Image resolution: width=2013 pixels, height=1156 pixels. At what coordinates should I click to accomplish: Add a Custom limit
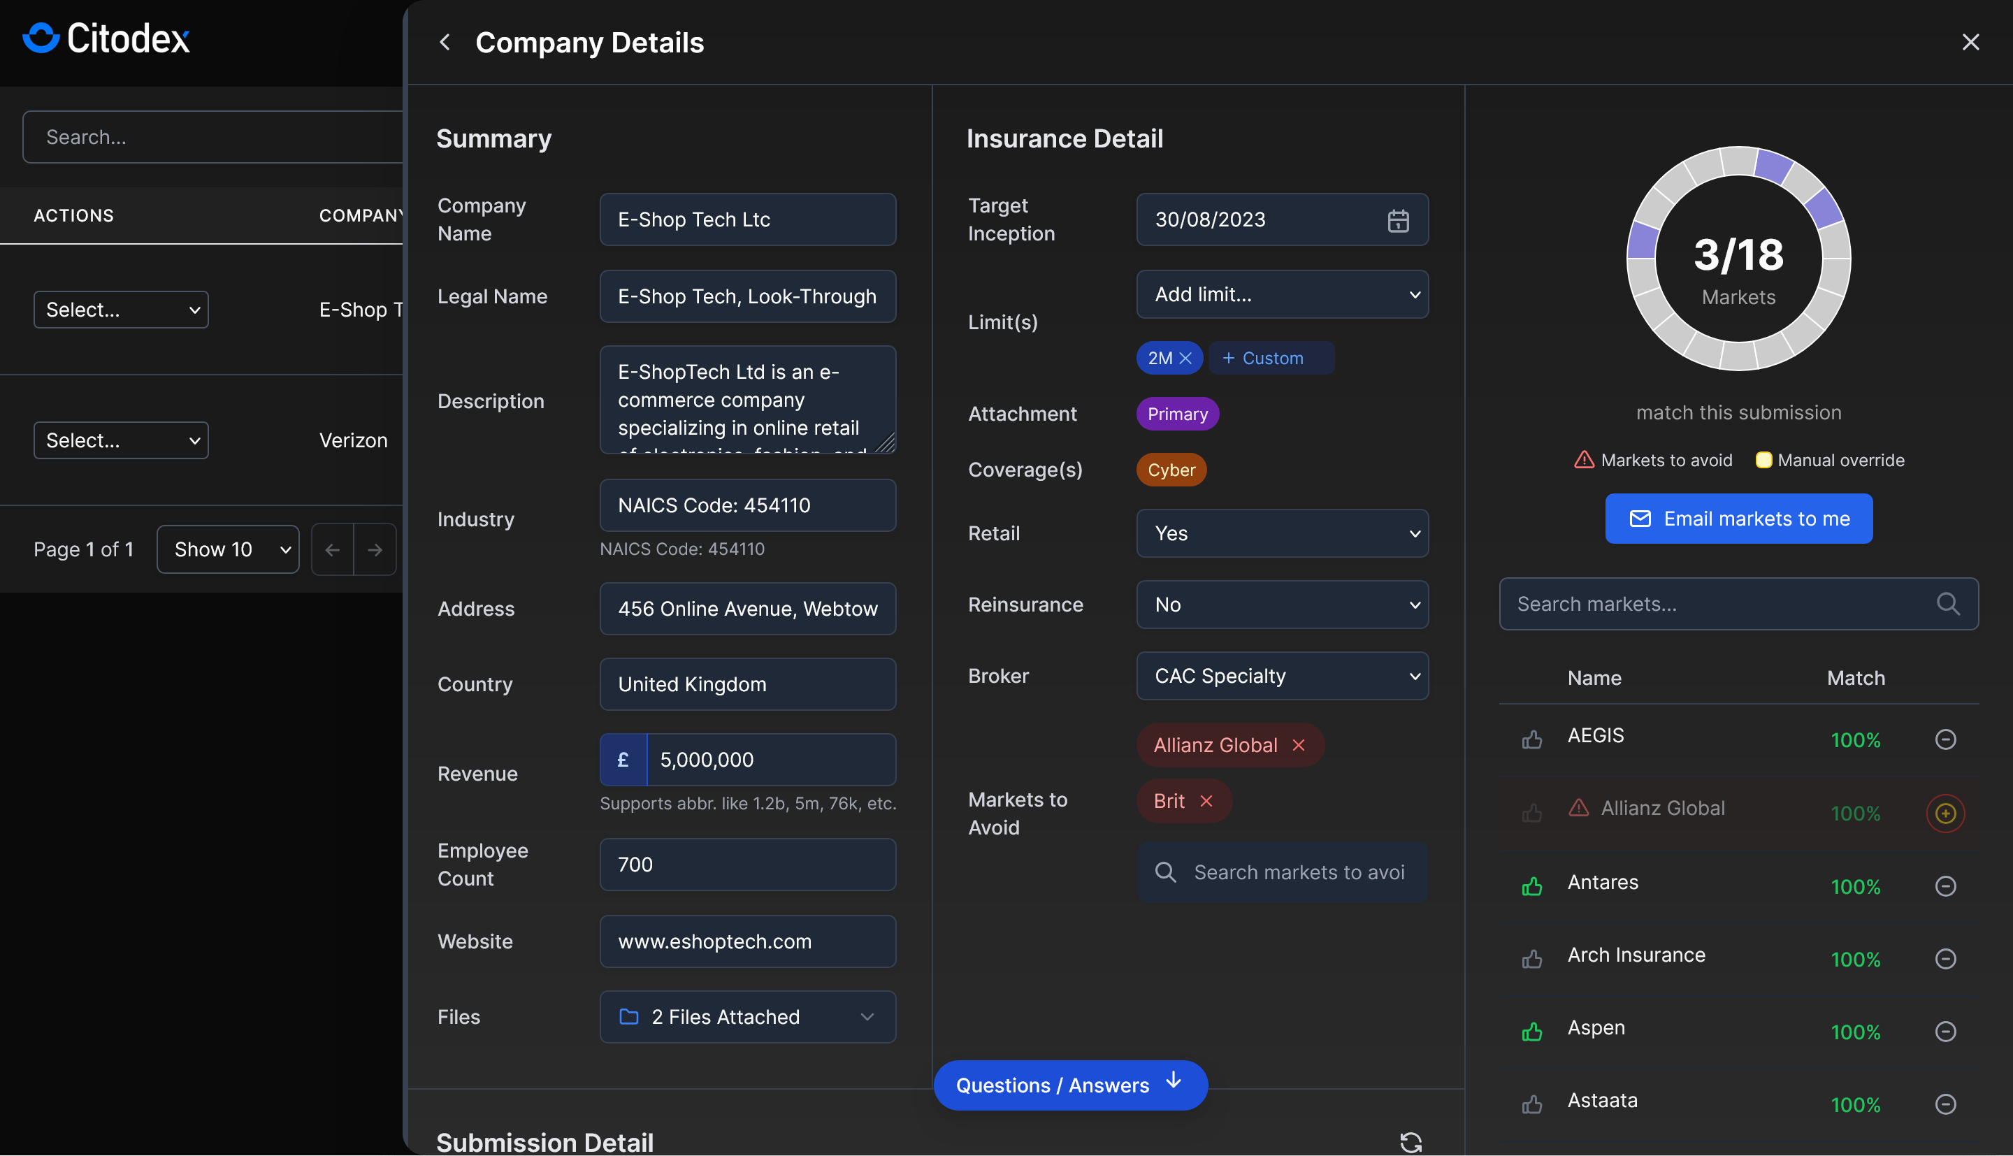pyautogui.click(x=1271, y=358)
